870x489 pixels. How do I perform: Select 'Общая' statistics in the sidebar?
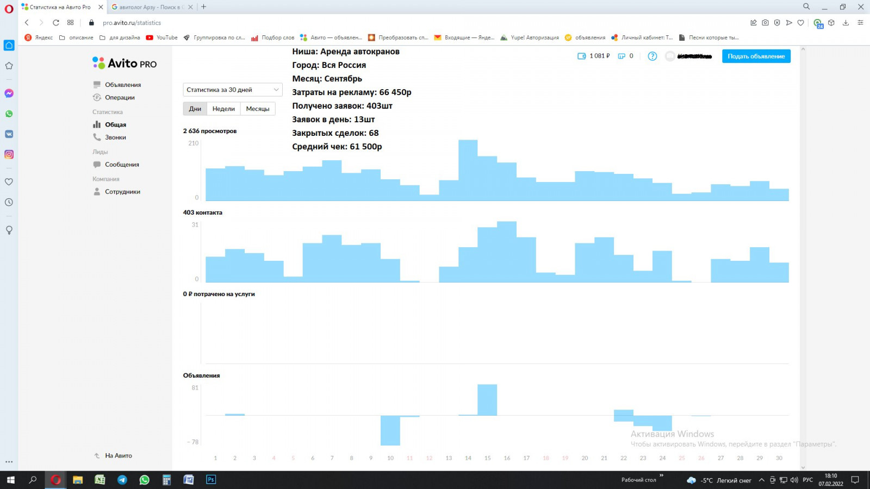pyautogui.click(x=115, y=124)
